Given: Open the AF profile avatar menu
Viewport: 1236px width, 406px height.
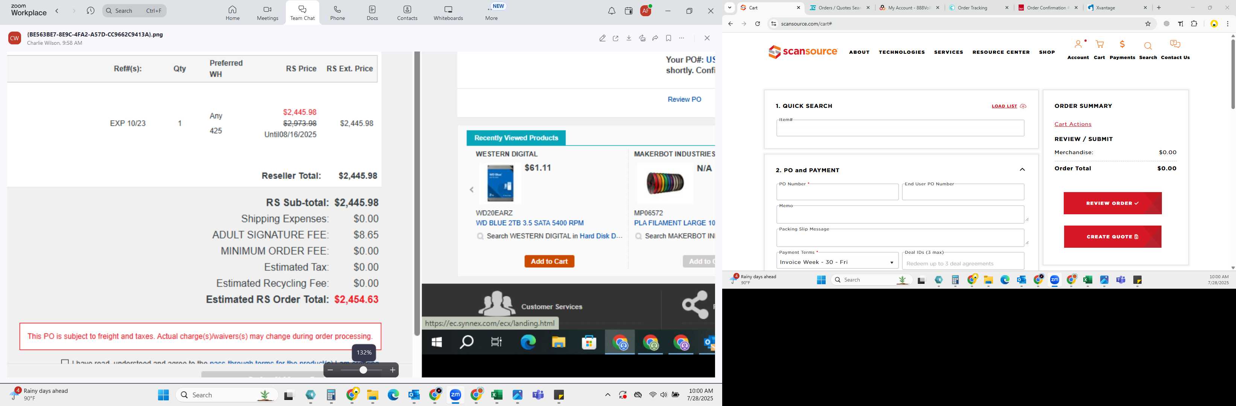Looking at the screenshot, I should coord(646,11).
